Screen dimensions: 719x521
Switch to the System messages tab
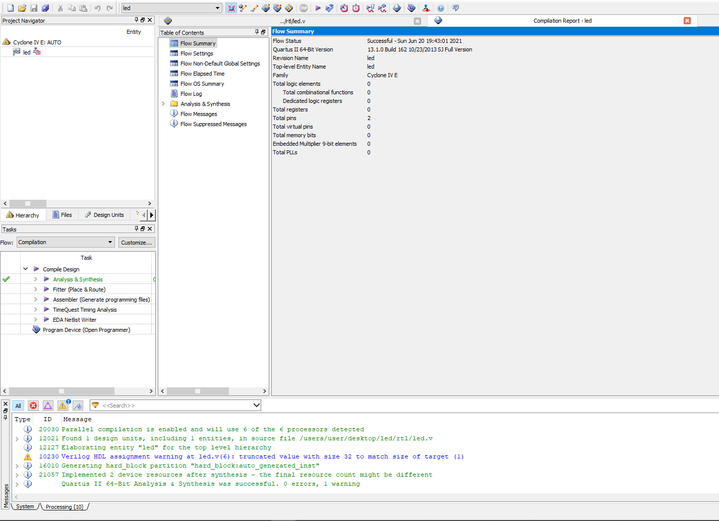[x=25, y=506]
